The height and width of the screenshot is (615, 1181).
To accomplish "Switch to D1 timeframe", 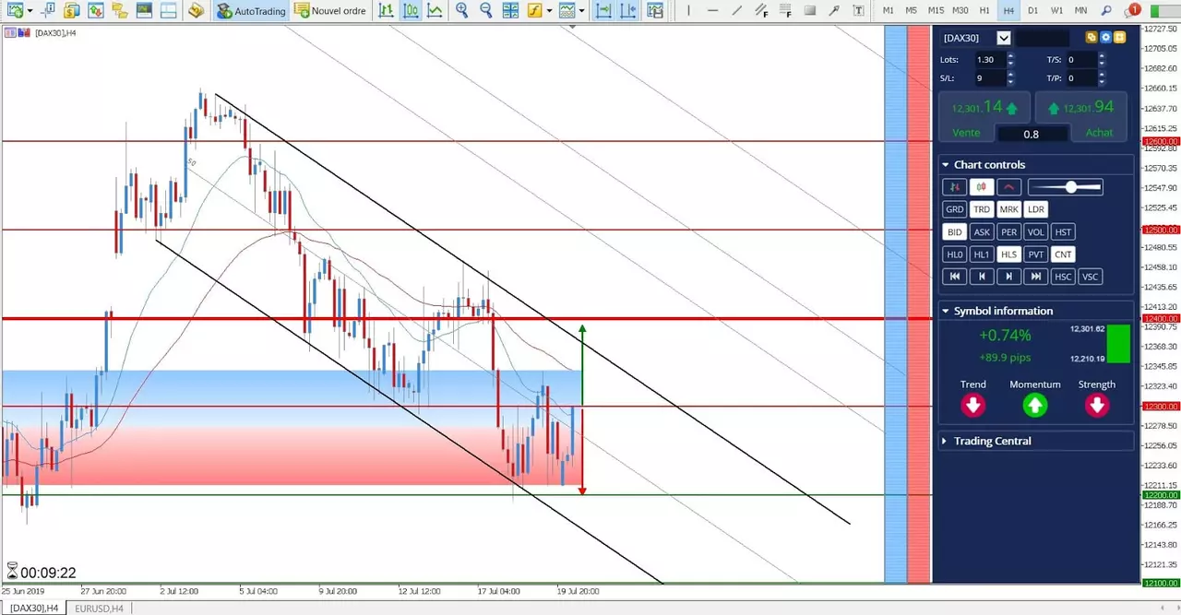I will tap(1032, 11).
